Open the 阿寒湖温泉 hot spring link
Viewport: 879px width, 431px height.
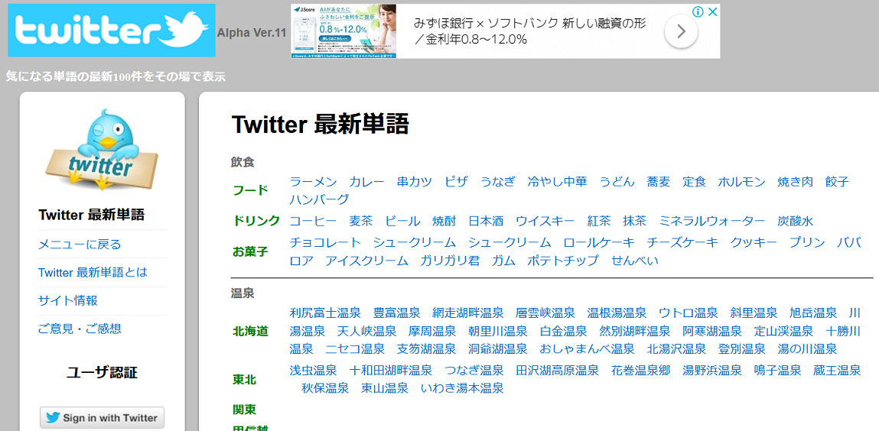click(712, 331)
